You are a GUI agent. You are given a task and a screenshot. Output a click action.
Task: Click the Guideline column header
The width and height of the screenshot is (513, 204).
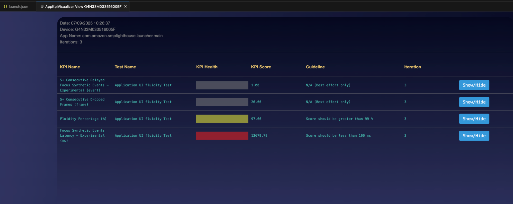pos(315,67)
